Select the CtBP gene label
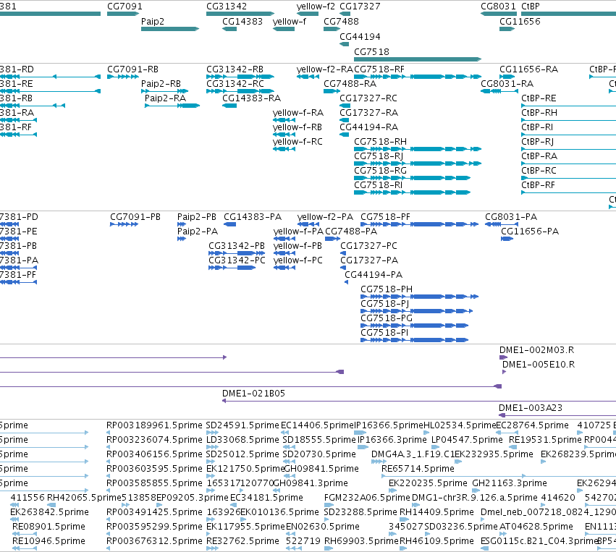Screen dimensions: 616x552 click(531, 7)
